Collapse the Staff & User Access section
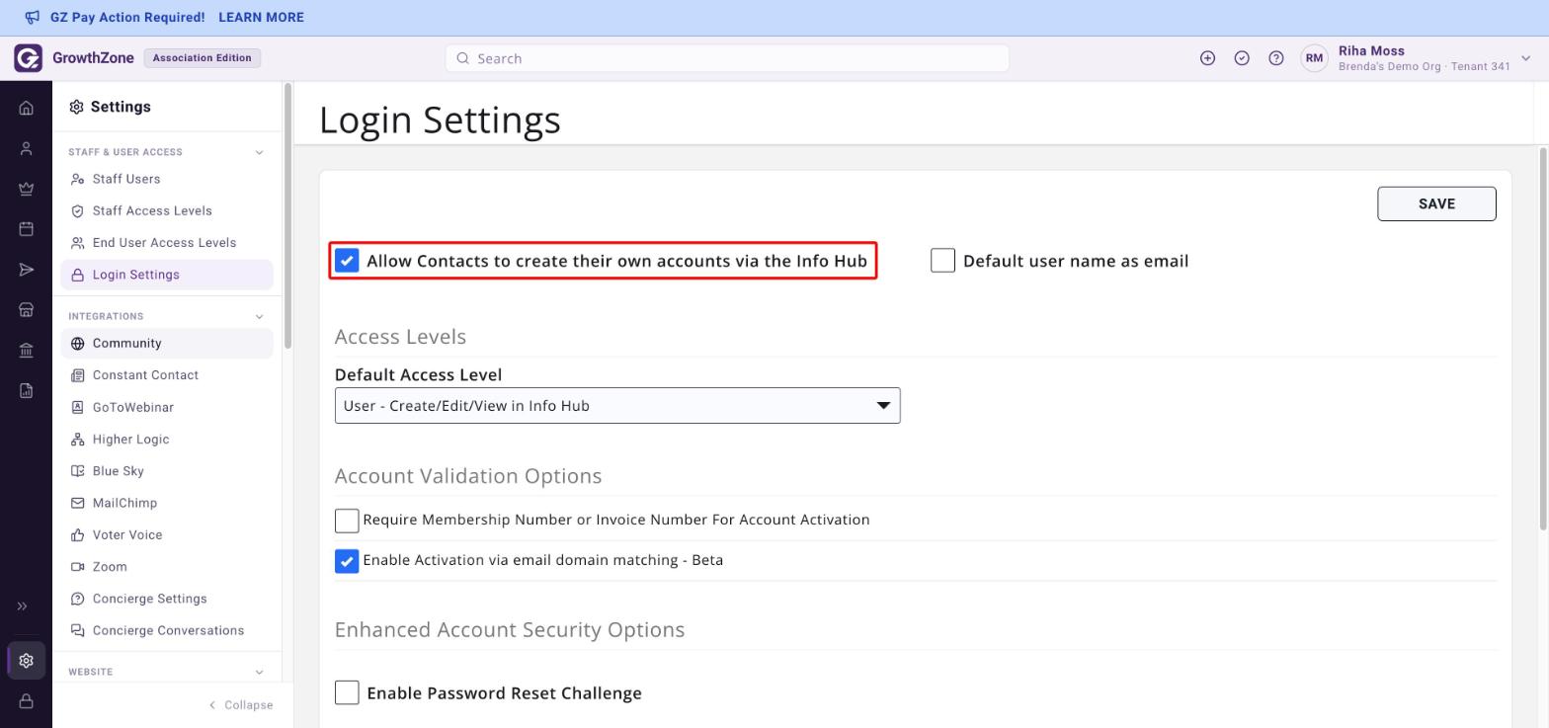The image size is (1549, 728). (259, 152)
